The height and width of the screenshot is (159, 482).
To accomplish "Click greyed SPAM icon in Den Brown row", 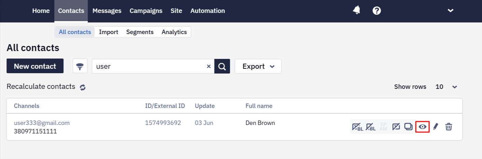I will [383, 127].
